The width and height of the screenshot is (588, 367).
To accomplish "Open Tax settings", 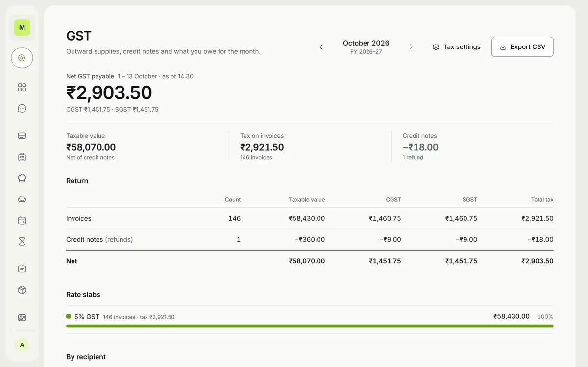I will 456,47.
